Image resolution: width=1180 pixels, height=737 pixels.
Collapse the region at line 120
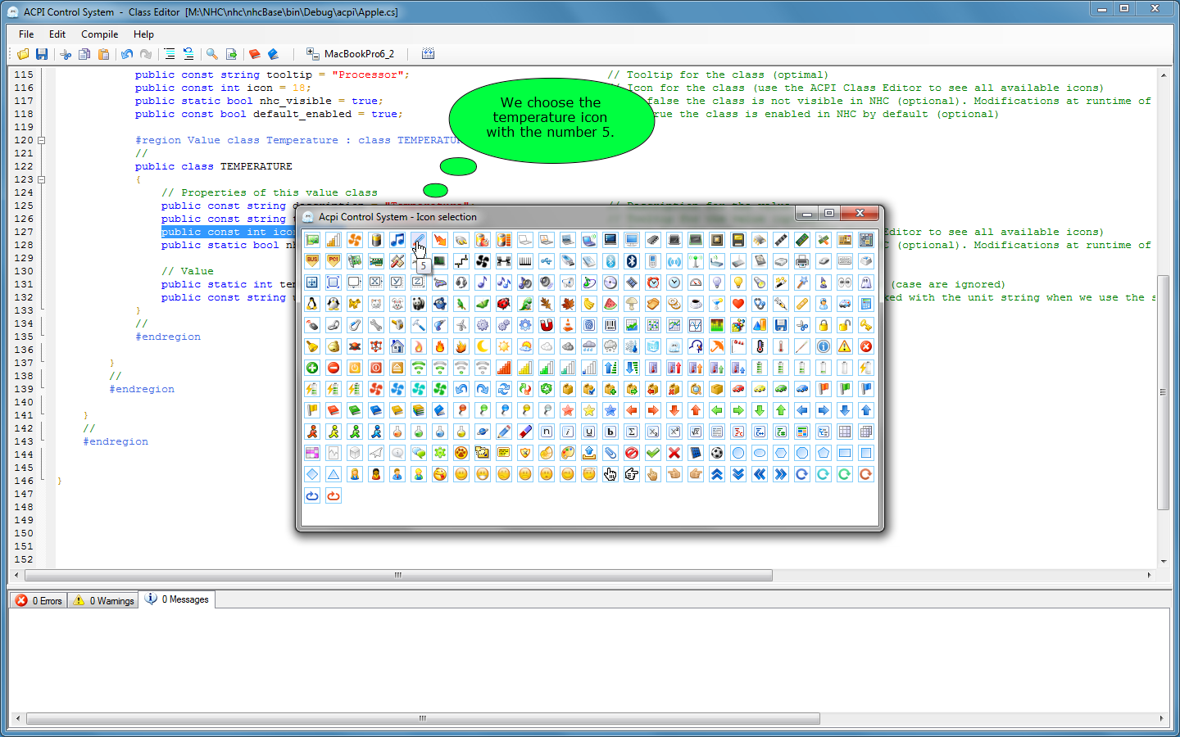(x=42, y=140)
